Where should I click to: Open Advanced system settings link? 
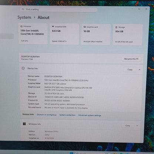pyautogui.click(x=90, y=115)
